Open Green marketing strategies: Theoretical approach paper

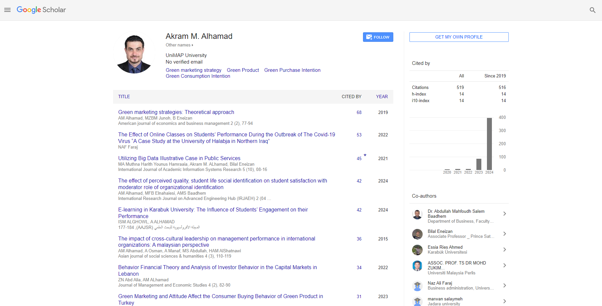(x=176, y=112)
